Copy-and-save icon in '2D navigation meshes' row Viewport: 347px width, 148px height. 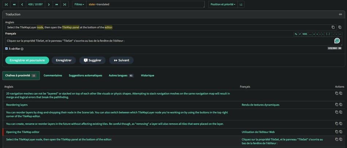[x=340, y=93]
